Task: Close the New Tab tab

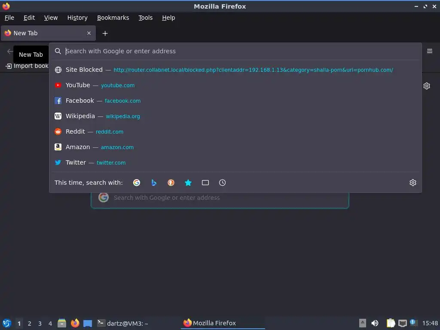Action: click(x=89, y=33)
